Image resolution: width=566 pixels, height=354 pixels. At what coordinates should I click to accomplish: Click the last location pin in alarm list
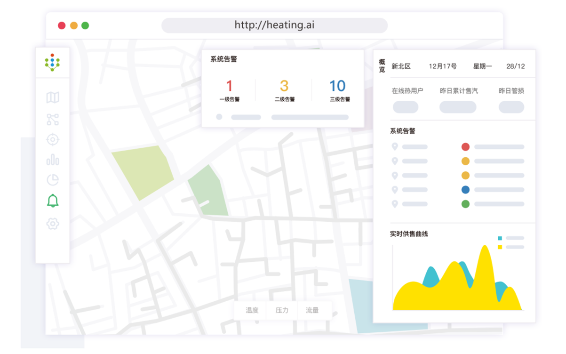(395, 204)
